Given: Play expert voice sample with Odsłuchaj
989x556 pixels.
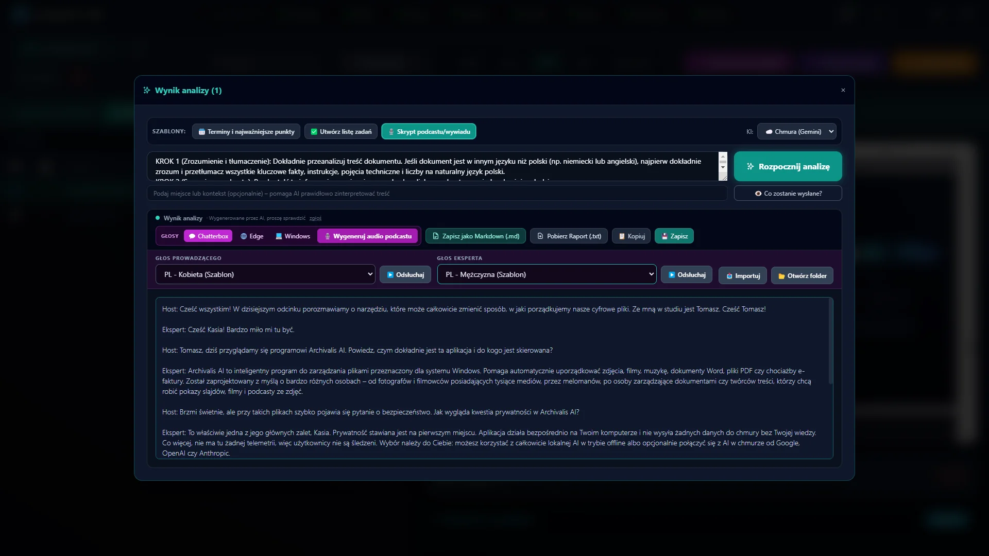Looking at the screenshot, I should point(687,275).
